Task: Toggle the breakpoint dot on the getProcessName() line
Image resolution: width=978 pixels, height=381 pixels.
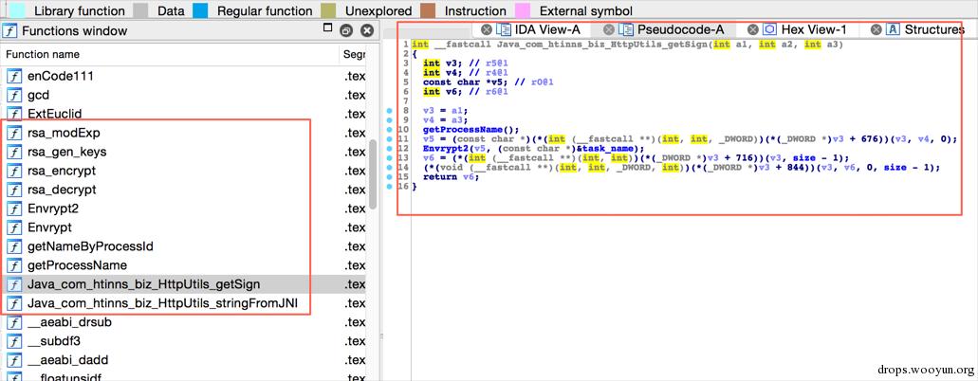Action: coord(391,130)
